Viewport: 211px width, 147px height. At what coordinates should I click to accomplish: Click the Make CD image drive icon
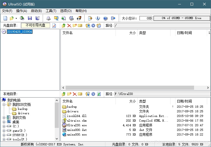[48, 18]
